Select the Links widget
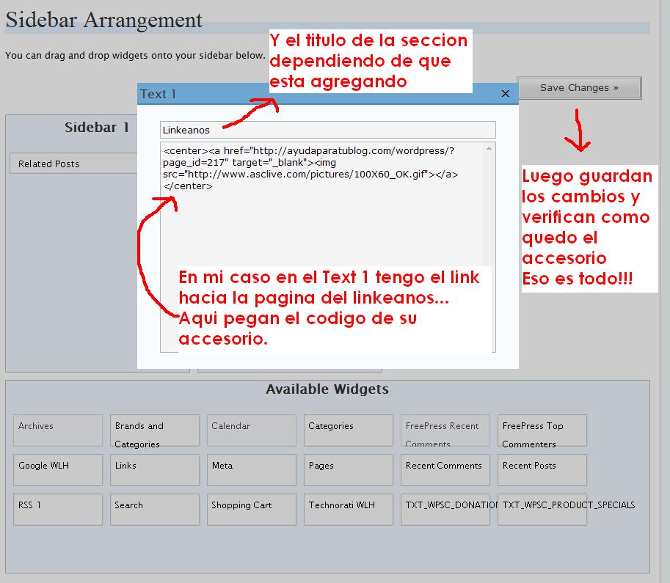Screen dimensions: 670x583 coord(154,470)
